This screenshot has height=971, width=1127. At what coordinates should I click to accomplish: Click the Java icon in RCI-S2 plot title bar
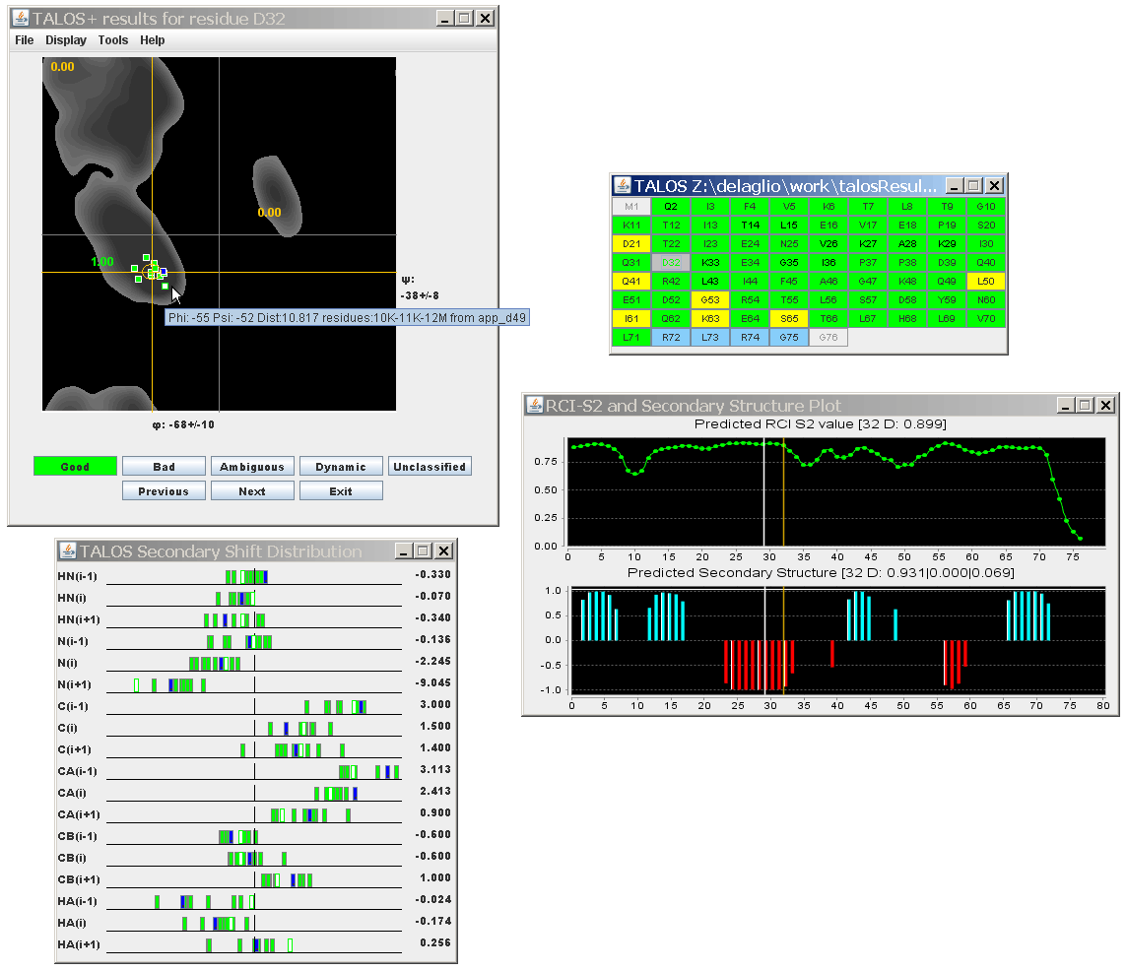click(x=535, y=406)
